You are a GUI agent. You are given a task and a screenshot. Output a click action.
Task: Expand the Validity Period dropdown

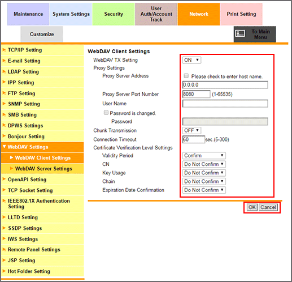(204, 156)
